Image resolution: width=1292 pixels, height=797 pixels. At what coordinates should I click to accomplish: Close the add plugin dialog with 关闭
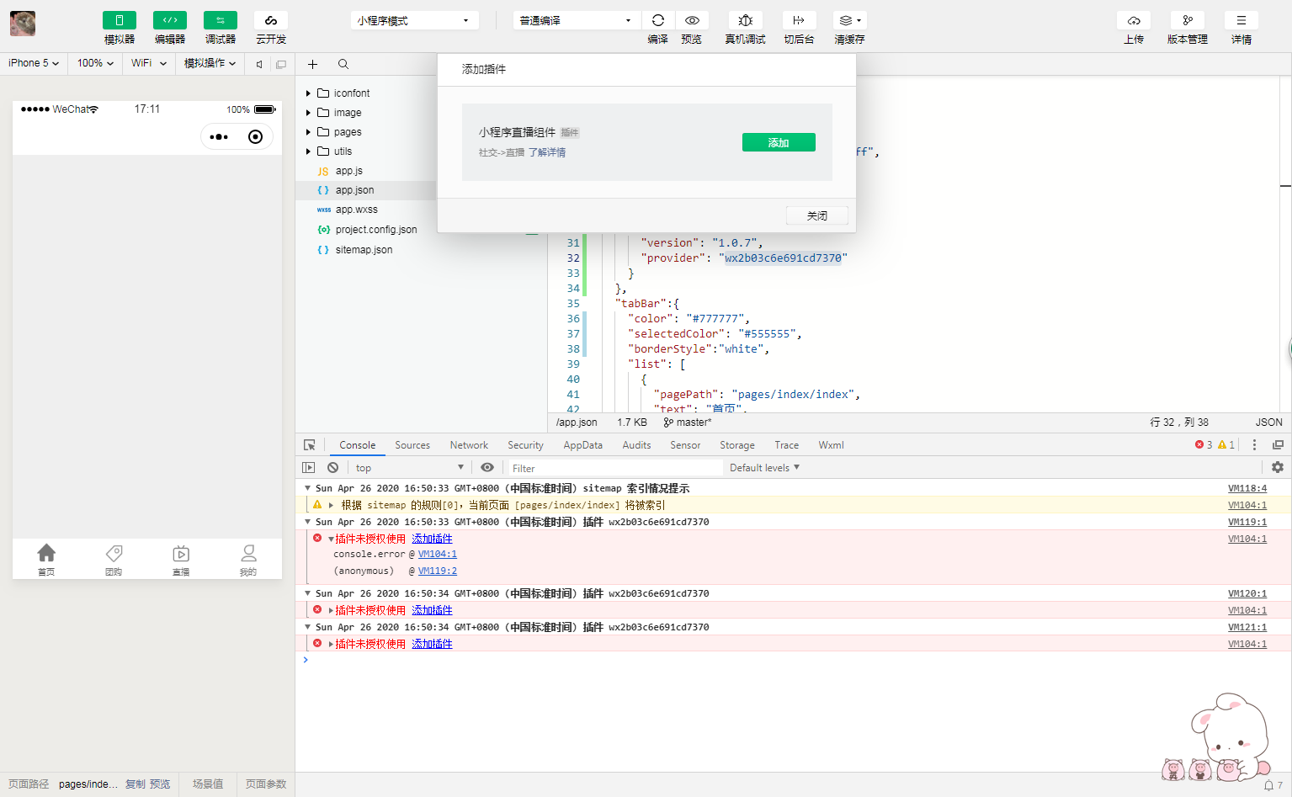coord(816,215)
